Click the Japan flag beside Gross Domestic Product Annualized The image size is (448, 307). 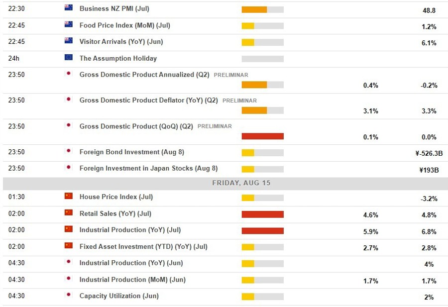(68, 74)
